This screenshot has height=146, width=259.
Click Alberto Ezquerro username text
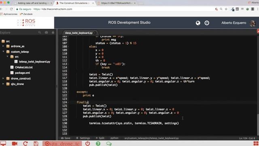click(234, 23)
